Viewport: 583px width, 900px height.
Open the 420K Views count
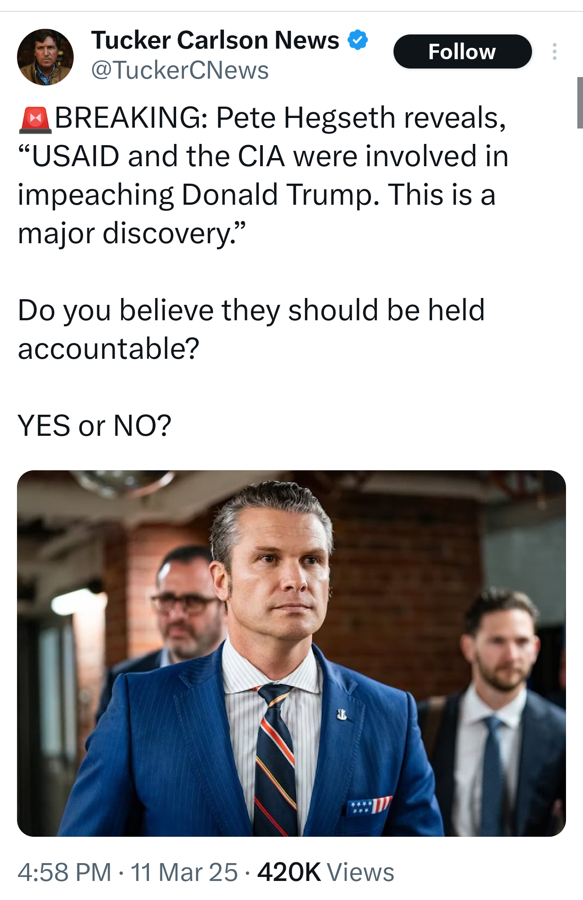click(x=326, y=872)
